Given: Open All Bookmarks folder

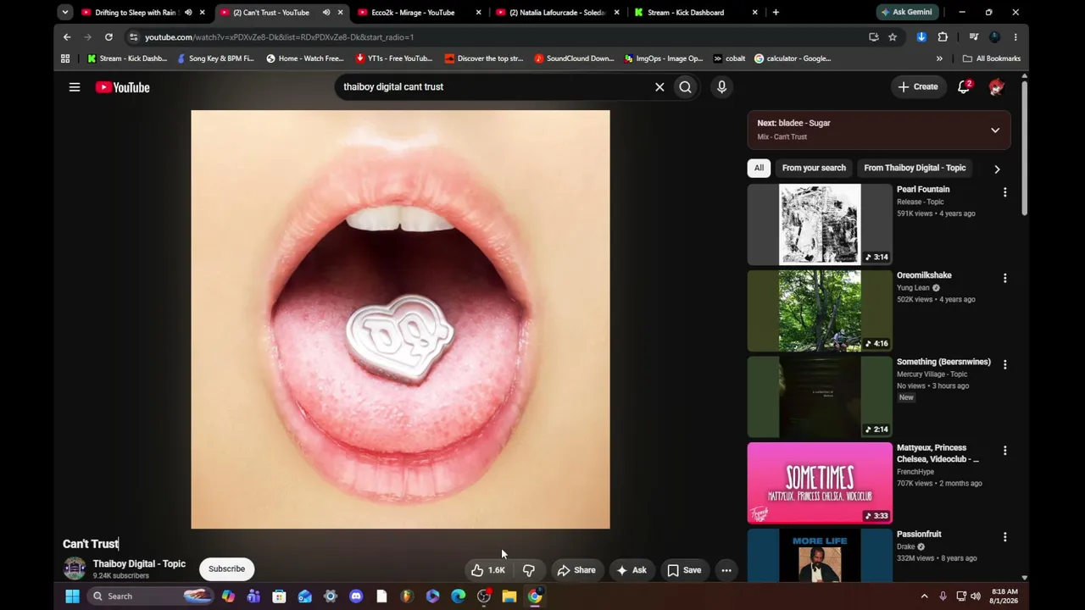Looking at the screenshot, I should click(x=991, y=58).
